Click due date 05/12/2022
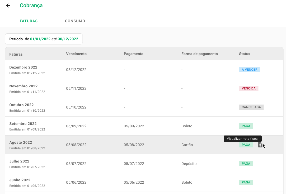The image size is (286, 194). (x=76, y=70)
